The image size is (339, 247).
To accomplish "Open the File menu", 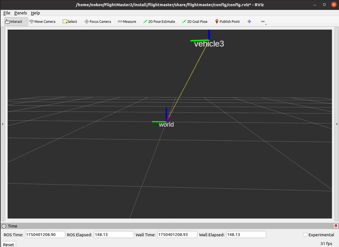I will (7, 13).
